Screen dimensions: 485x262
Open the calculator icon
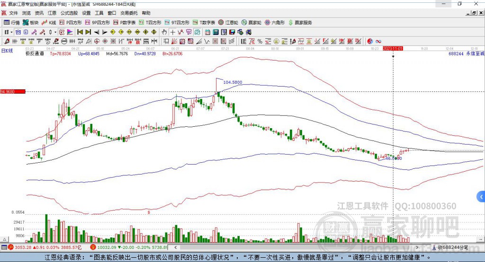pos(216,32)
